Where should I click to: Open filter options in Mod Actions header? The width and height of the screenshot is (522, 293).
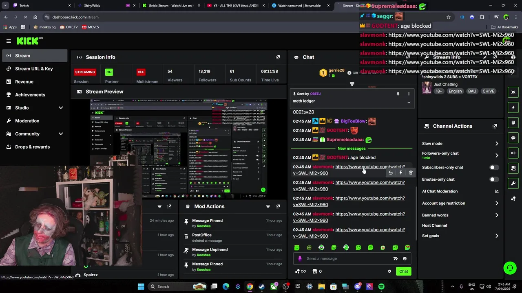pyautogui.click(x=268, y=206)
